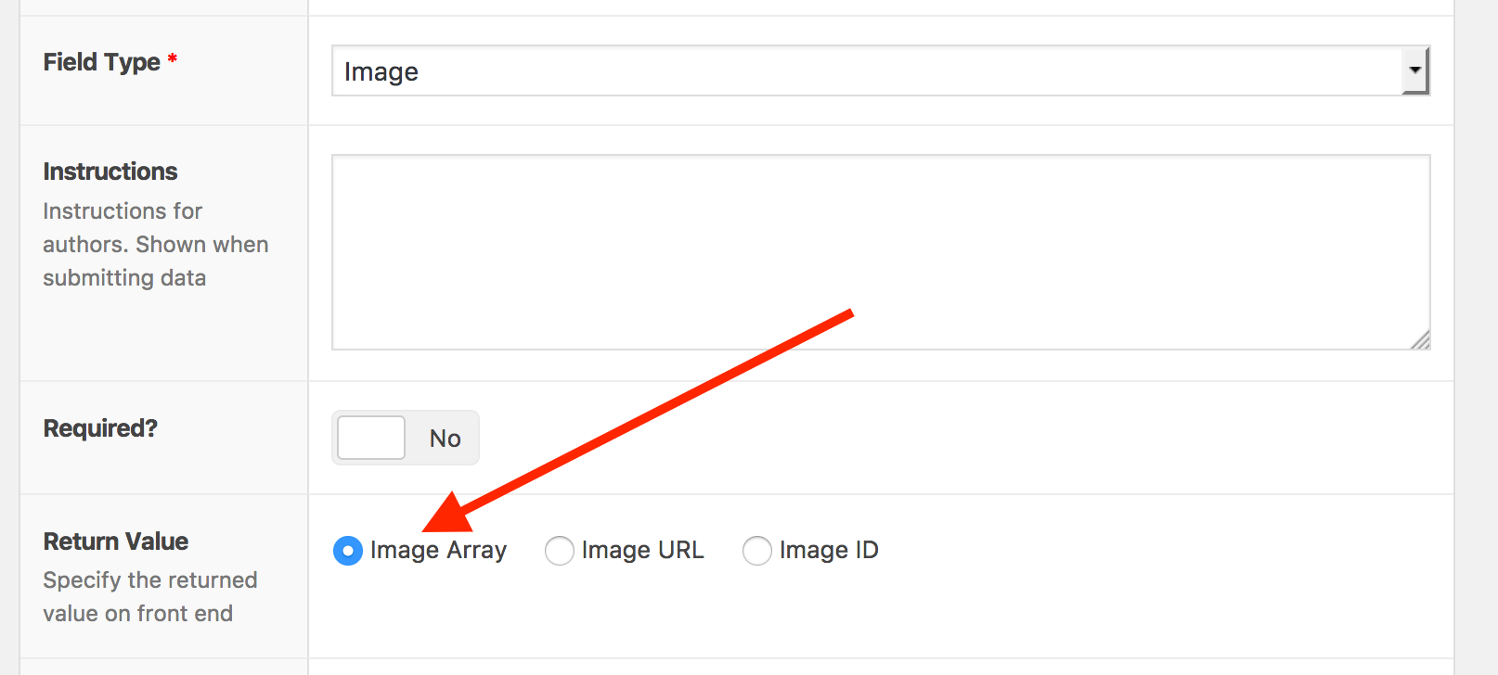Click the No label on the switch

click(x=445, y=438)
